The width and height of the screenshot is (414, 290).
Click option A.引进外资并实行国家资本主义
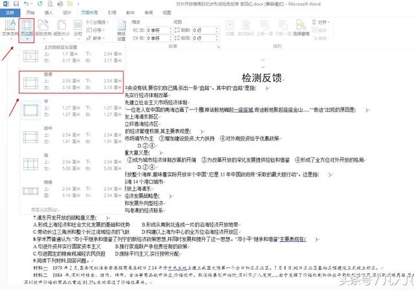pos(67,247)
